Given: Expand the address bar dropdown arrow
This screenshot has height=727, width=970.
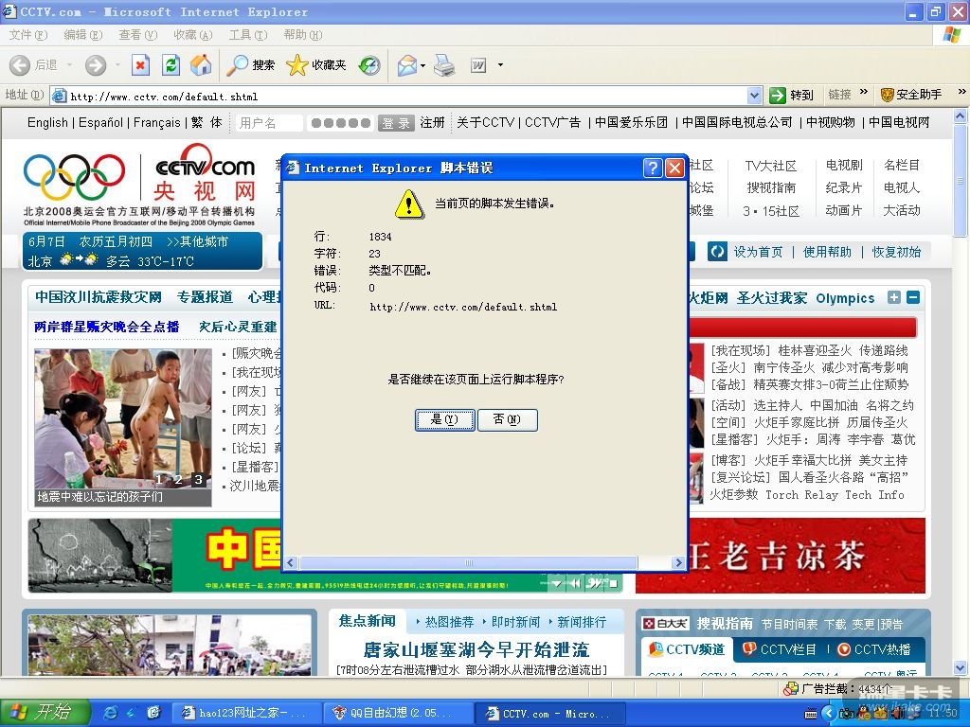Looking at the screenshot, I should [754, 96].
